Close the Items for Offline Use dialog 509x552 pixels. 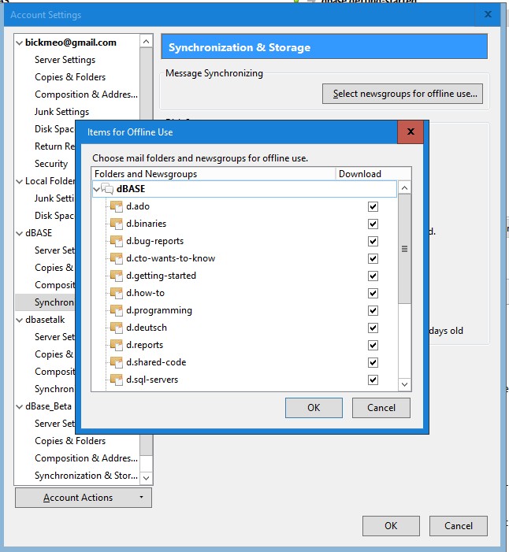tap(411, 132)
